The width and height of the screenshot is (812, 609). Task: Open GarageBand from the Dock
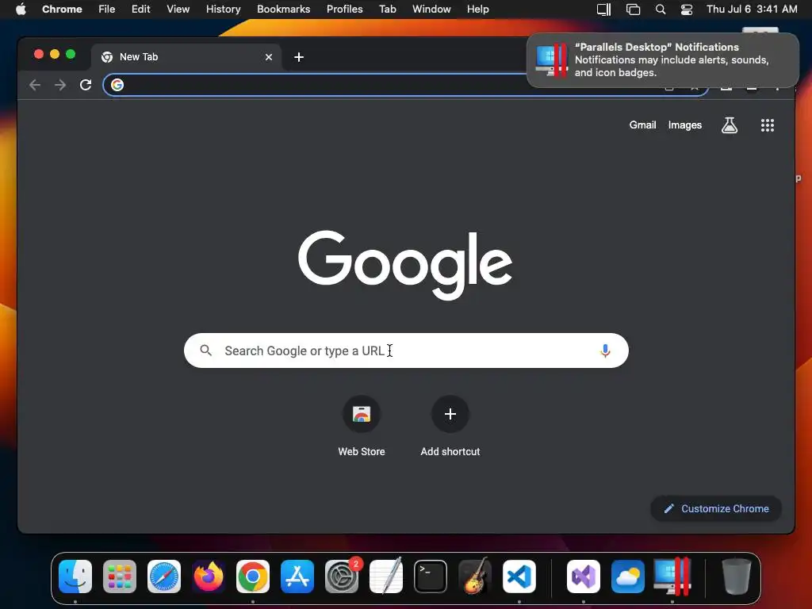(x=475, y=576)
